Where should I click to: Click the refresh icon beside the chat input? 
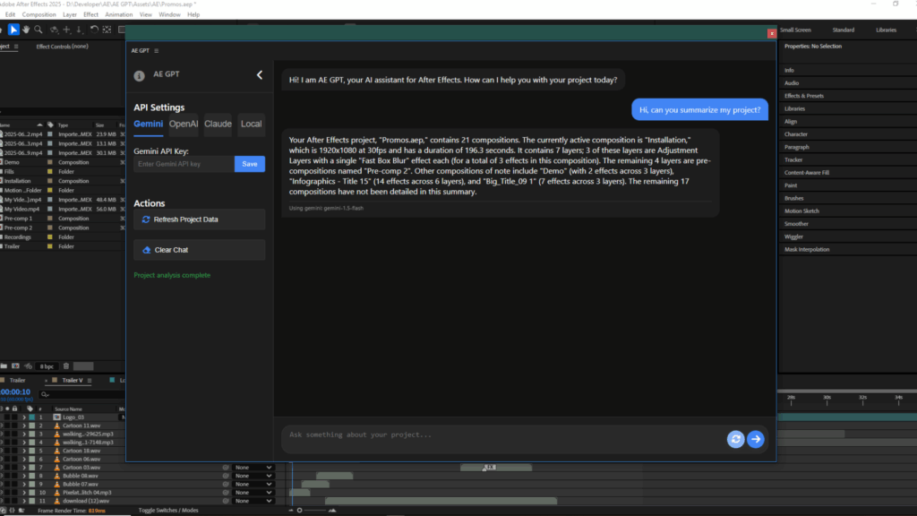pos(735,439)
